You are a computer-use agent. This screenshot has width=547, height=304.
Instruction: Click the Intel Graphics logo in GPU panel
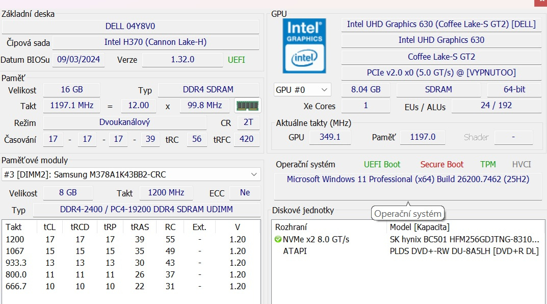pyautogui.click(x=304, y=46)
